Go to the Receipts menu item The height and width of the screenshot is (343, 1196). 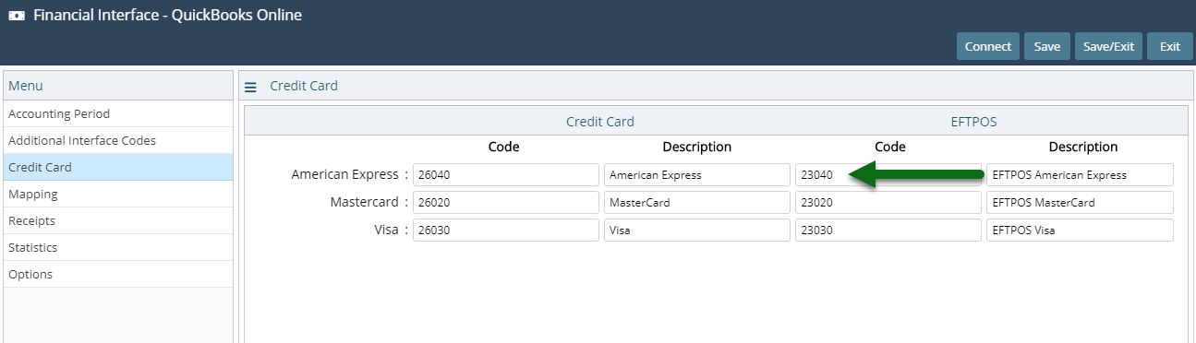(x=118, y=221)
